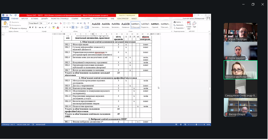Toggle bold (Ж) formatting

click(30, 27)
